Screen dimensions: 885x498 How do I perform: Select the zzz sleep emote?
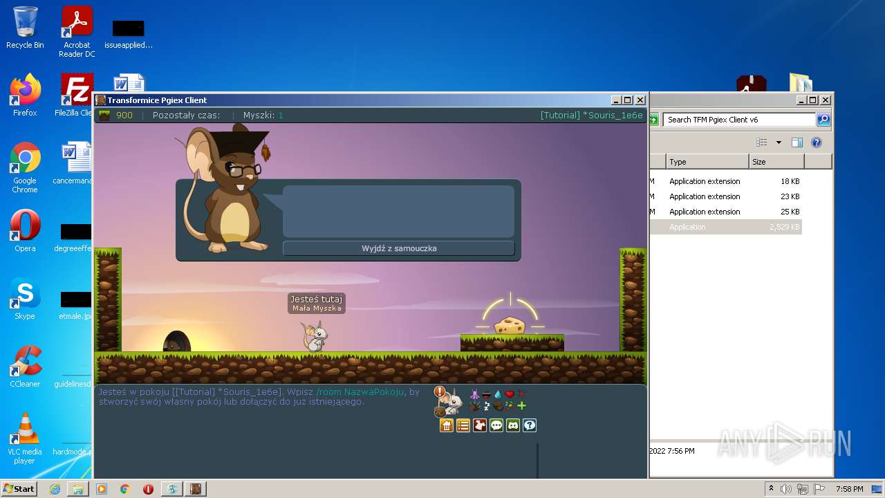487,406
